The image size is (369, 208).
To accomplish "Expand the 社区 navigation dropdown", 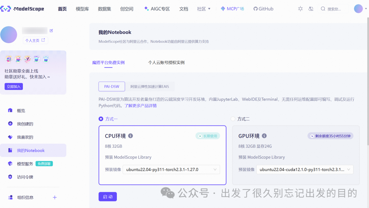I will pyautogui.click(x=204, y=9).
